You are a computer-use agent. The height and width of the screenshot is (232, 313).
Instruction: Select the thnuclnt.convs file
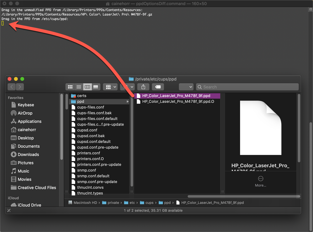pos(99,187)
